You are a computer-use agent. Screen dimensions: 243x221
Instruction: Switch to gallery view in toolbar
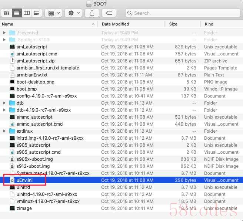coord(36,13)
